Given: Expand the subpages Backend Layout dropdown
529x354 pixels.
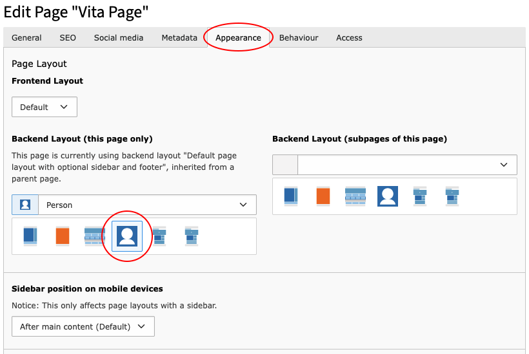Looking at the screenshot, I should pyautogui.click(x=395, y=165).
